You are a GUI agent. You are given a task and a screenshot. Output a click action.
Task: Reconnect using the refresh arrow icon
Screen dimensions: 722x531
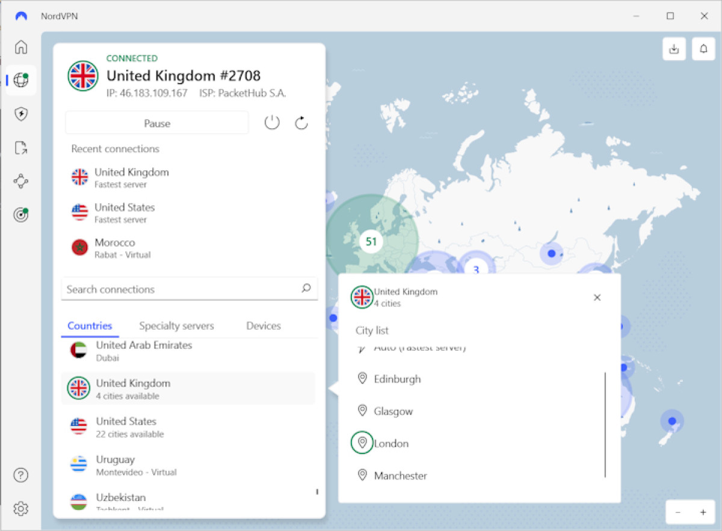[x=301, y=123]
